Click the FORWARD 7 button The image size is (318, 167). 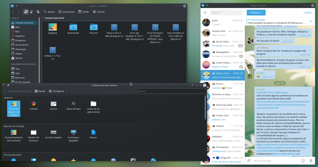256,13
